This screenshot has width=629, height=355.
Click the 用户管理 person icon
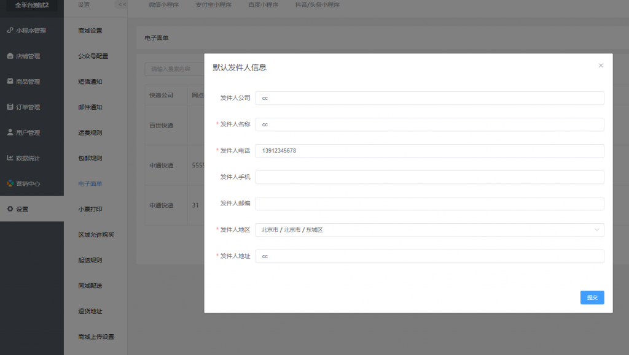[x=10, y=132]
